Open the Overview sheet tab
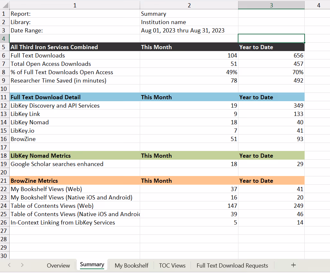This screenshot has width=330, height=273. (x=58, y=265)
